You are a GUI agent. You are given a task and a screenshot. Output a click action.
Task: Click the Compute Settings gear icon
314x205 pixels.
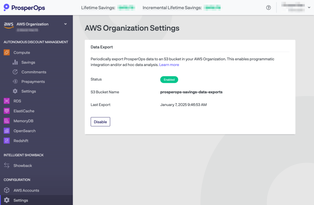click(x=15, y=91)
